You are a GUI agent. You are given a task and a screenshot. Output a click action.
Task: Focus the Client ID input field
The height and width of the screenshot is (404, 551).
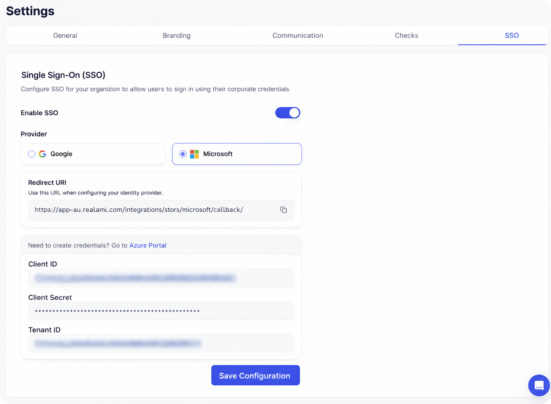[161, 278]
